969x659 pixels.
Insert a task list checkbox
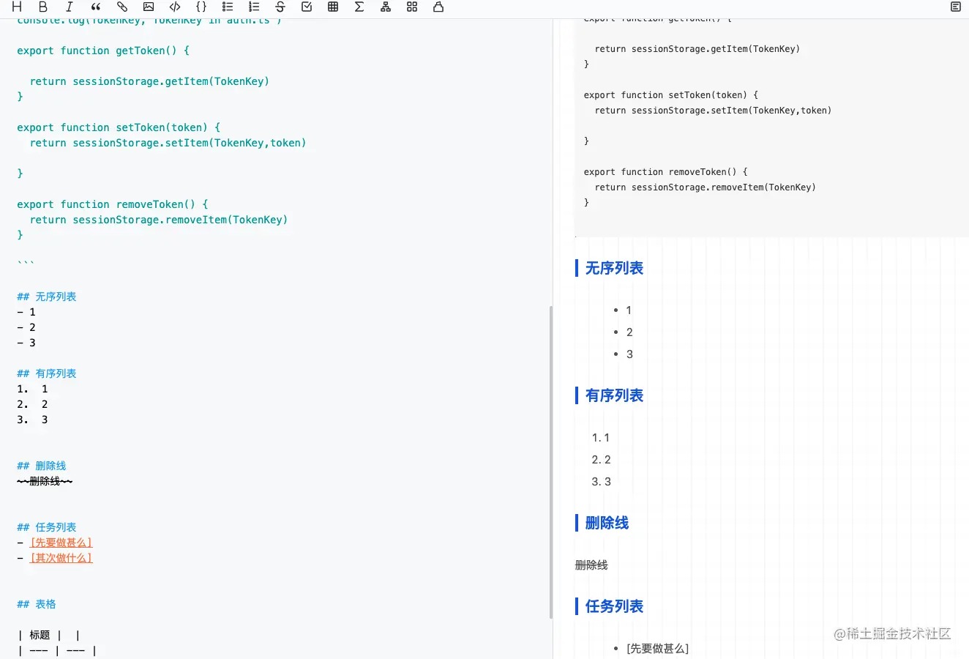(x=307, y=7)
